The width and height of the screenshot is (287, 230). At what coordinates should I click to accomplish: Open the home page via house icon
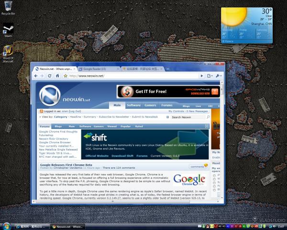[57, 76]
